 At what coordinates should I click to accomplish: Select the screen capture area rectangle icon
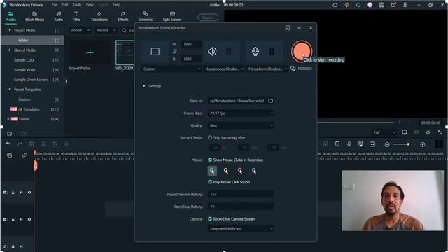pyautogui.click(x=155, y=52)
